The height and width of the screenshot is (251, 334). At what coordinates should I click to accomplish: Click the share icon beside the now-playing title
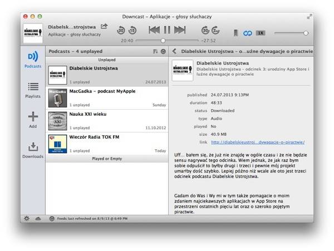[104, 26]
